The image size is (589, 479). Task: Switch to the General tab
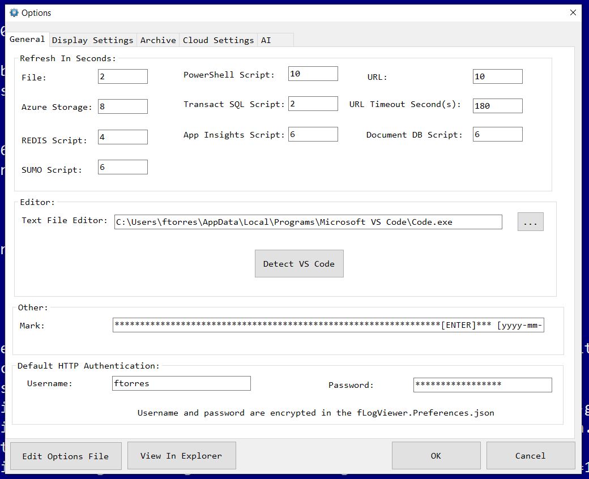(27, 40)
